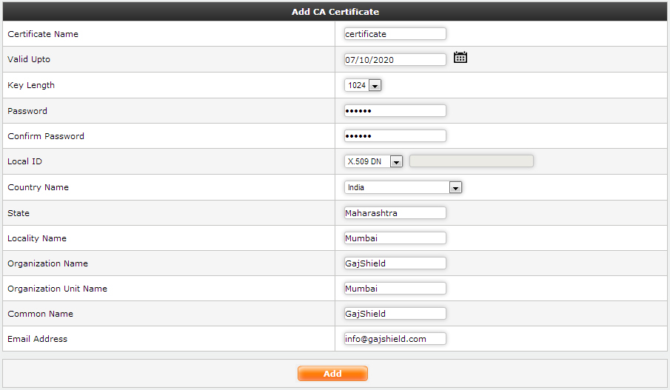Focus the Locality Name text field

coord(395,238)
